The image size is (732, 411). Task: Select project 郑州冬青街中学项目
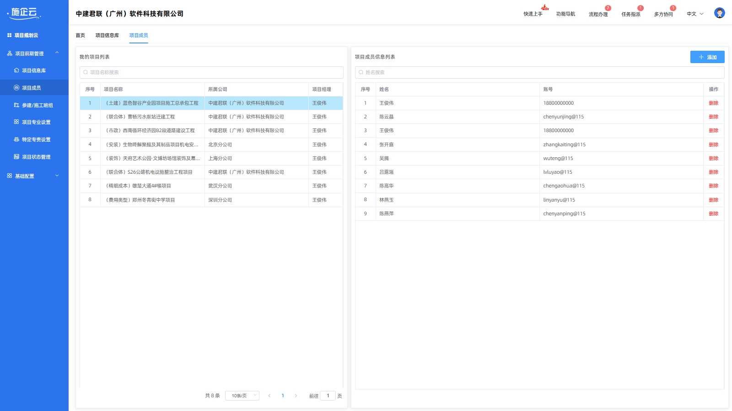tap(211, 200)
